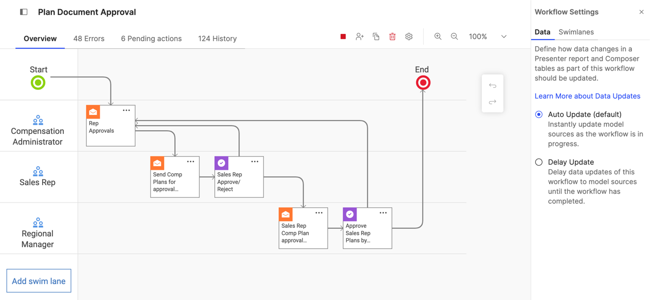
Task: Open the workflow settings gear icon
Action: (408, 36)
